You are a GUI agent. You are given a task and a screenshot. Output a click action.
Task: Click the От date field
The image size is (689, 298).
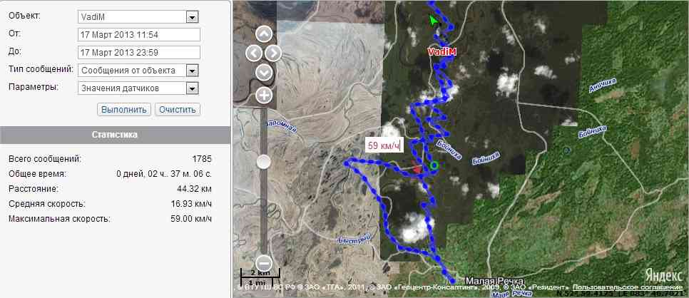(139, 35)
